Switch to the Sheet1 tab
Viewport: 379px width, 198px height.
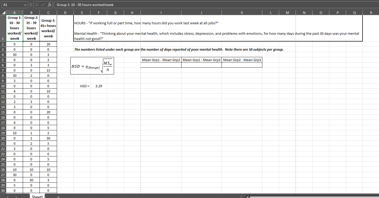tap(37, 196)
